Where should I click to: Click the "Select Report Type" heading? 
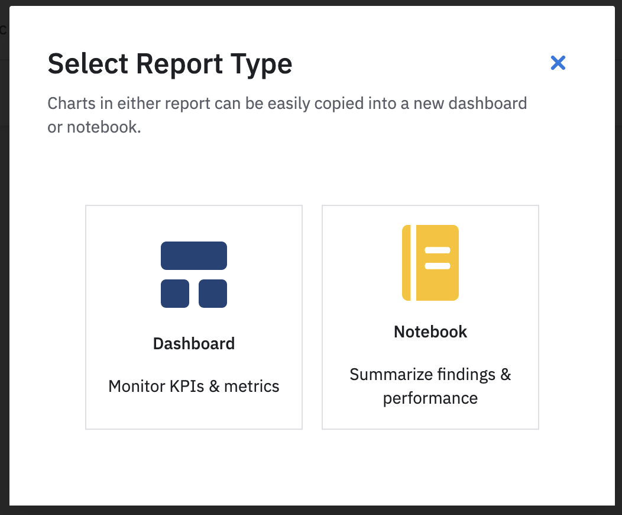coord(170,64)
